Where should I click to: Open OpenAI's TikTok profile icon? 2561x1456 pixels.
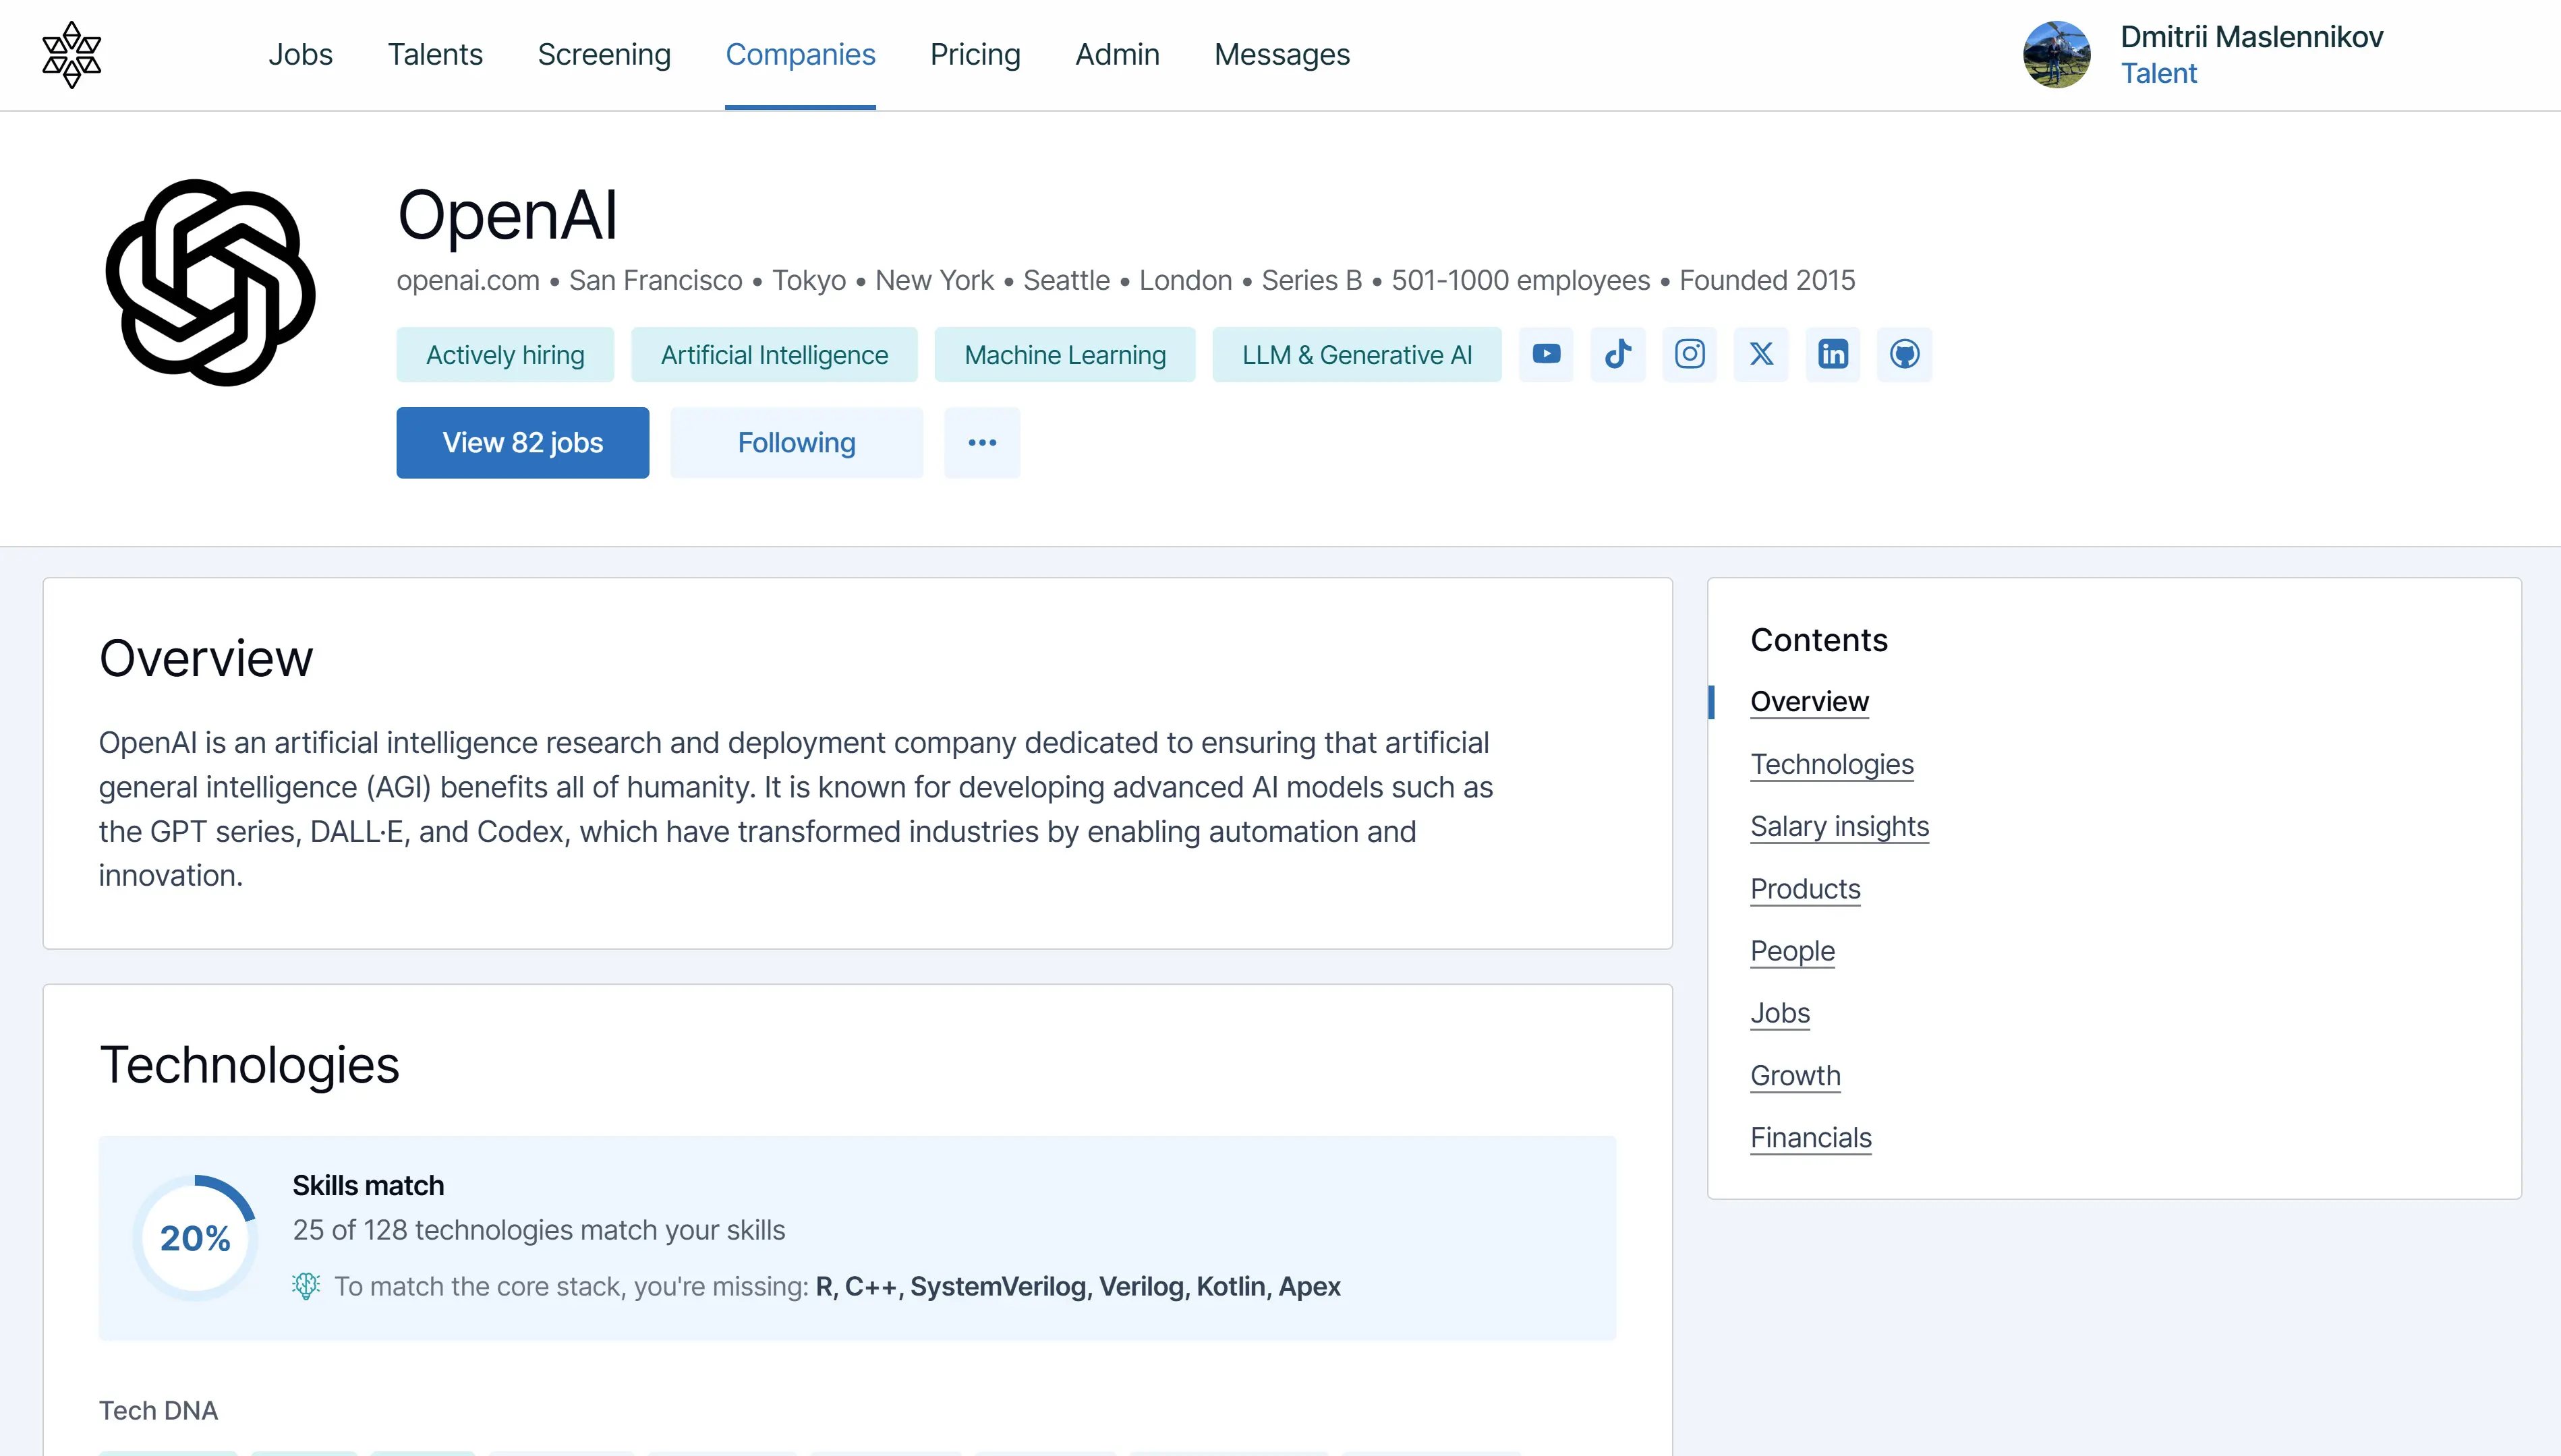[1617, 354]
